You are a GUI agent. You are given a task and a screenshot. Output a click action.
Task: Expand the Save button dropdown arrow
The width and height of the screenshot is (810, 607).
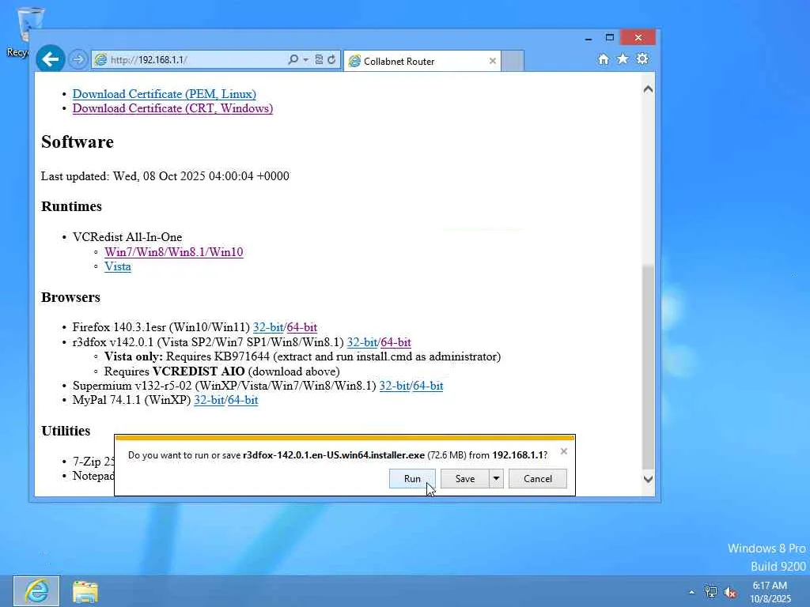click(496, 478)
